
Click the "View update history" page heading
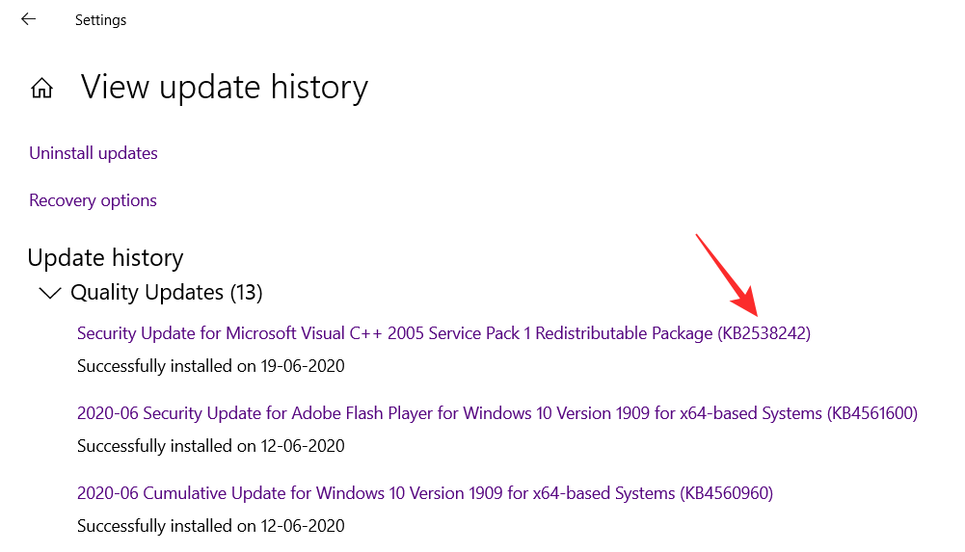point(225,88)
